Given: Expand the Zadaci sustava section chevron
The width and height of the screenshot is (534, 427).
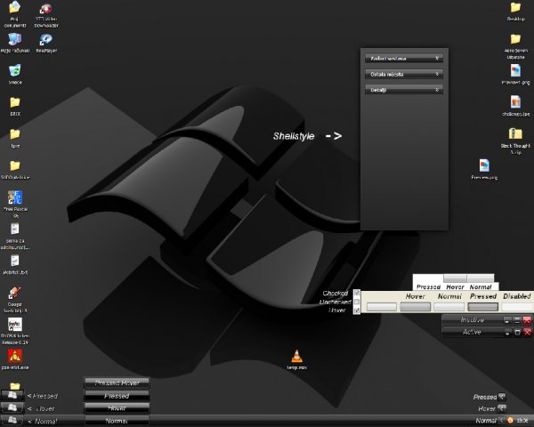Looking at the screenshot, I should pyautogui.click(x=437, y=58).
